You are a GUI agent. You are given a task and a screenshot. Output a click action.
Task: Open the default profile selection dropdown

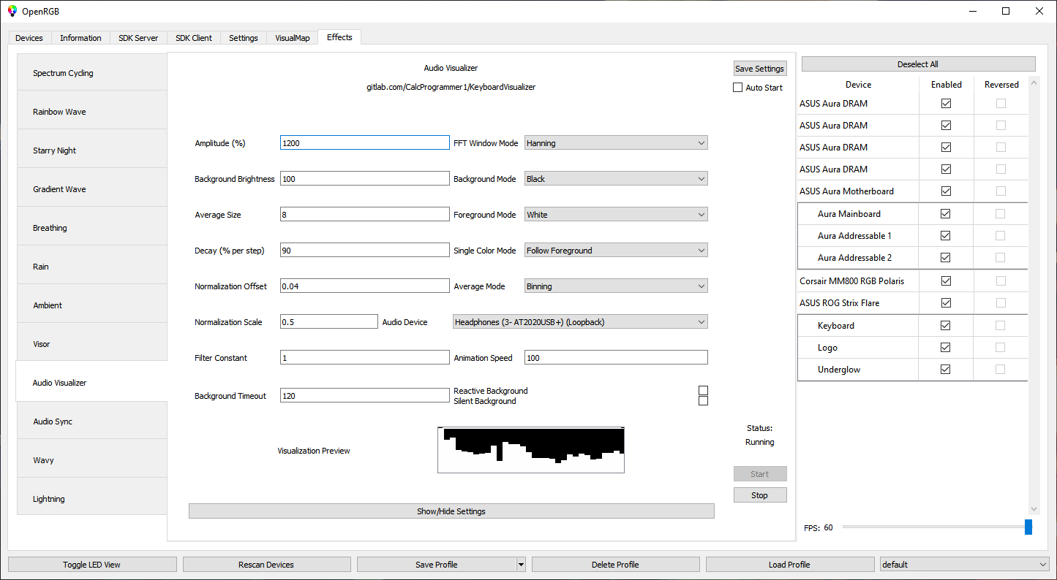(965, 565)
